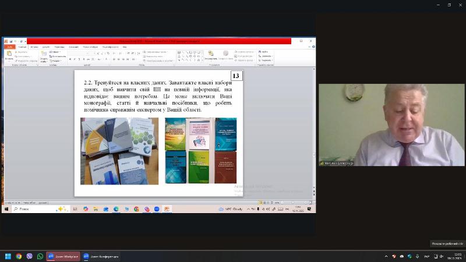Click the speaker's video thumbnail

(391, 125)
